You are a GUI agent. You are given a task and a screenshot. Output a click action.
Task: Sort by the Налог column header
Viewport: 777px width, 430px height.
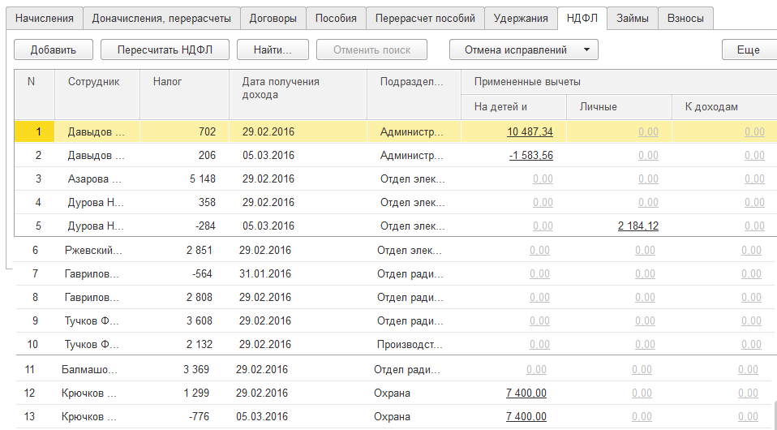pos(184,82)
